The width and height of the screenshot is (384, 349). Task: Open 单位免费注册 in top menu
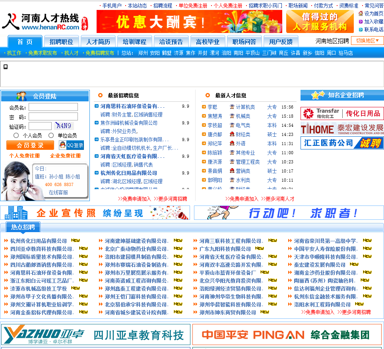click(193, 6)
